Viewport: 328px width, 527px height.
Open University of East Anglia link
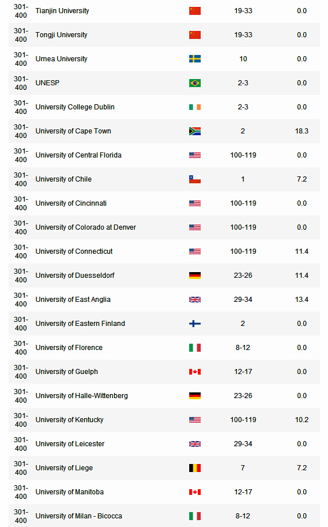(73, 300)
